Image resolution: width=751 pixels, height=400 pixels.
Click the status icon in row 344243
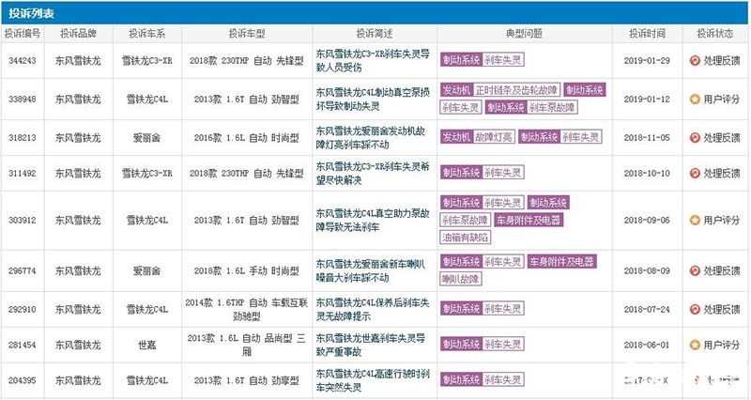(695, 61)
